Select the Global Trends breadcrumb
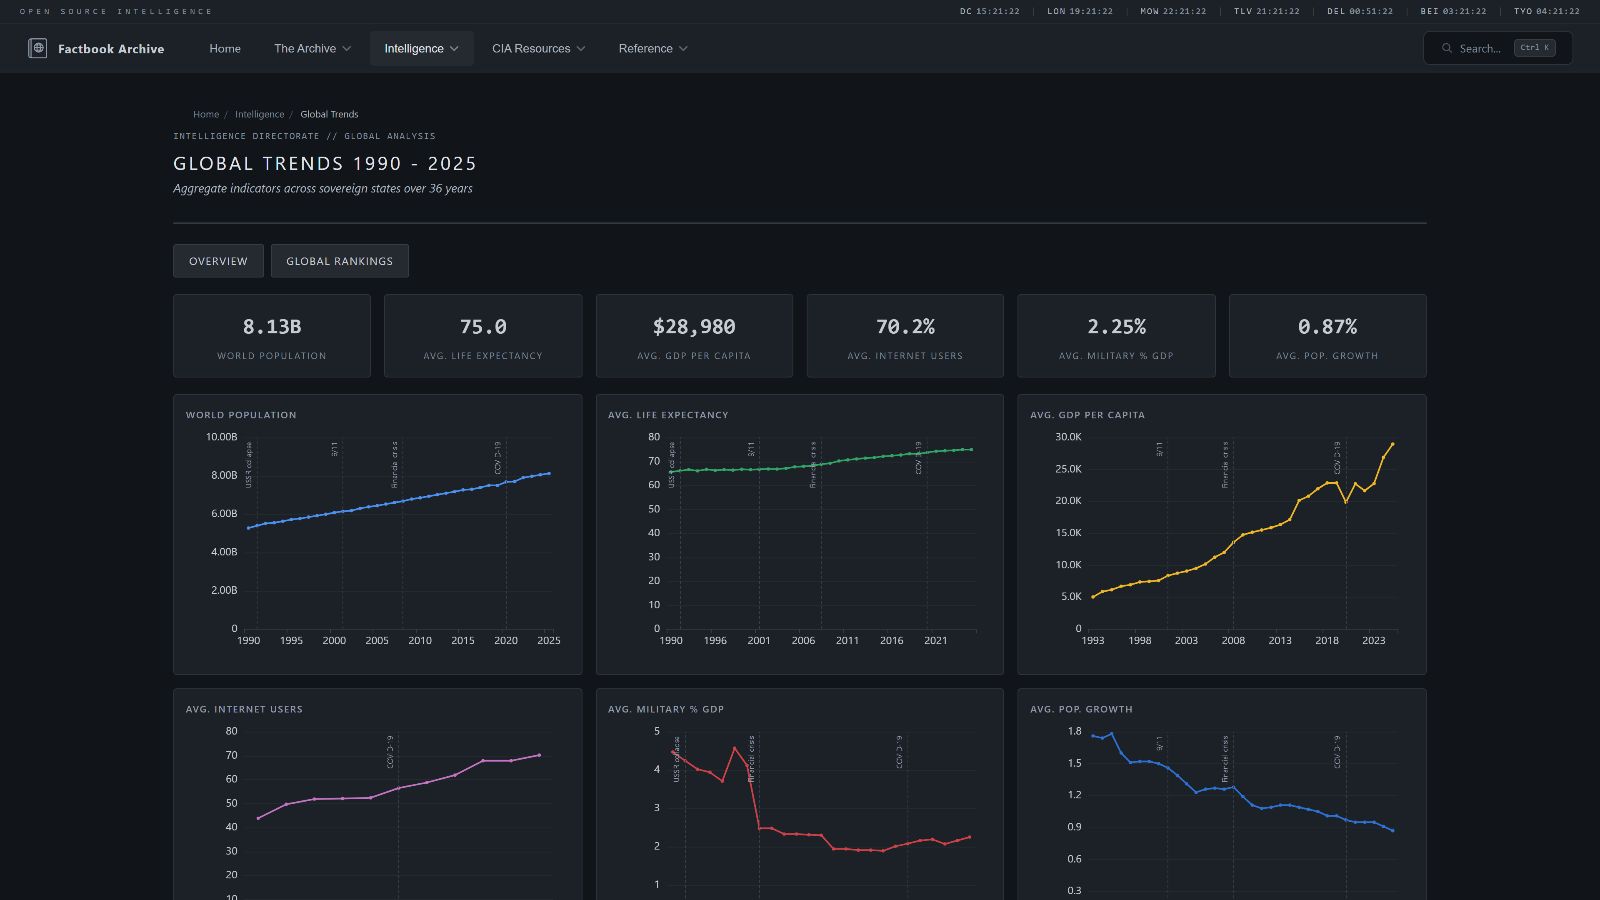This screenshot has height=900, width=1600. (x=329, y=114)
